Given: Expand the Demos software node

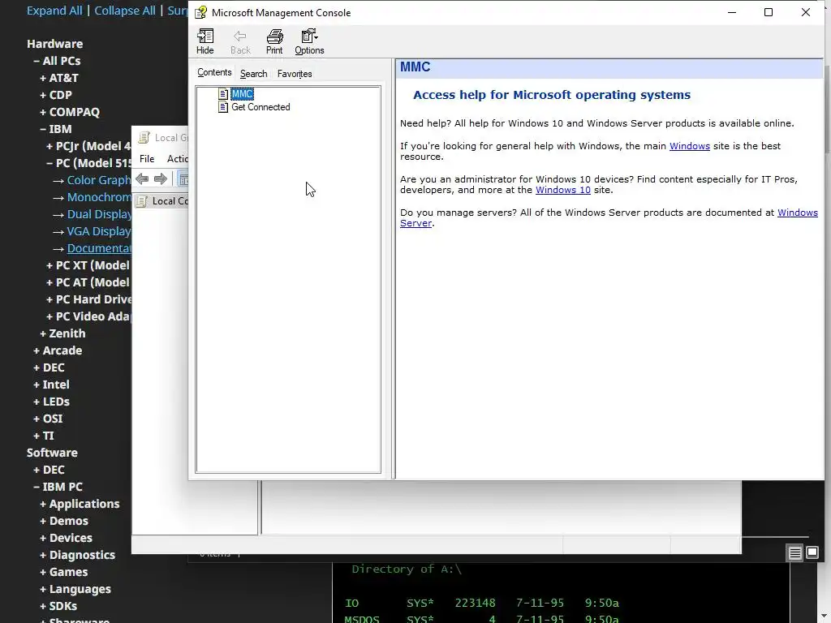Looking at the screenshot, I should [x=64, y=521].
